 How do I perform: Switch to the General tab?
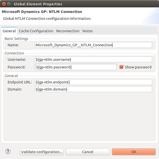(x=9, y=31)
